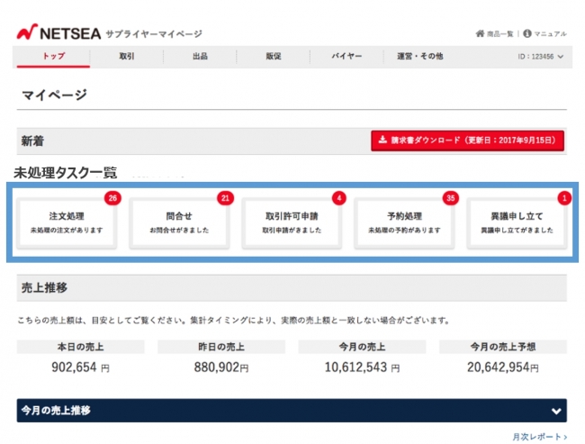This screenshot has width=585, height=444.
Task: Select the トップ tab
Action: 53,57
